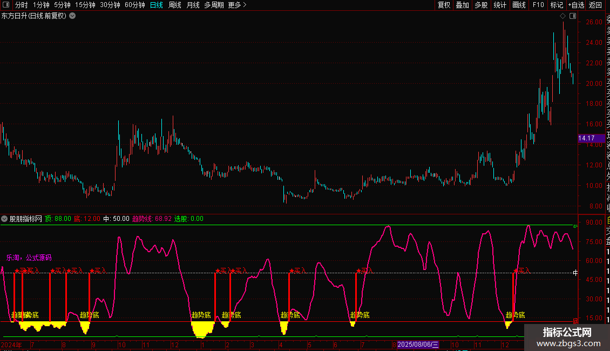Add stock via +自选 button
The image size is (610, 351).
pyautogui.click(x=576, y=5)
